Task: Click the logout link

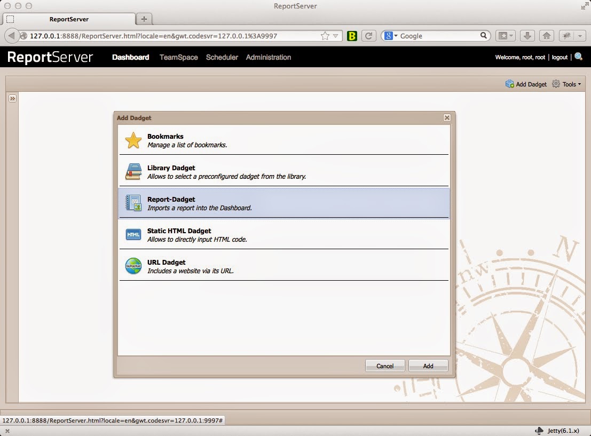Action: (560, 57)
